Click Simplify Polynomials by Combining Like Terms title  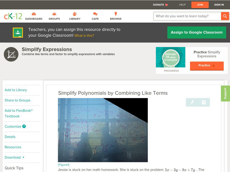(x=113, y=93)
